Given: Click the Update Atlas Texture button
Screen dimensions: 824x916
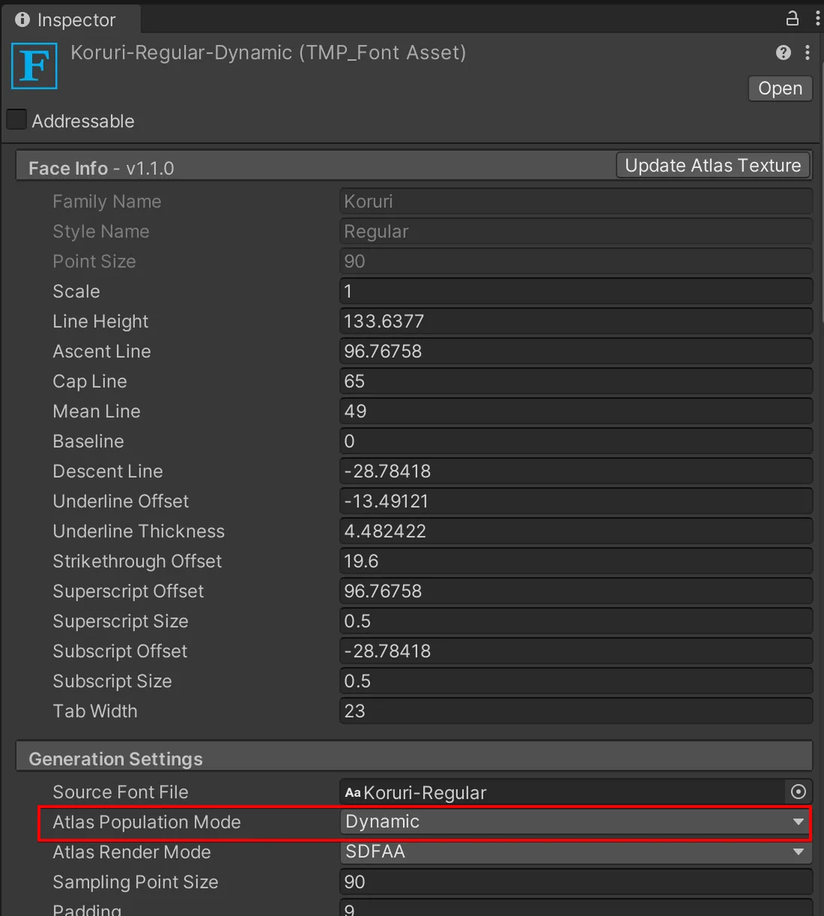Looking at the screenshot, I should pos(712,165).
